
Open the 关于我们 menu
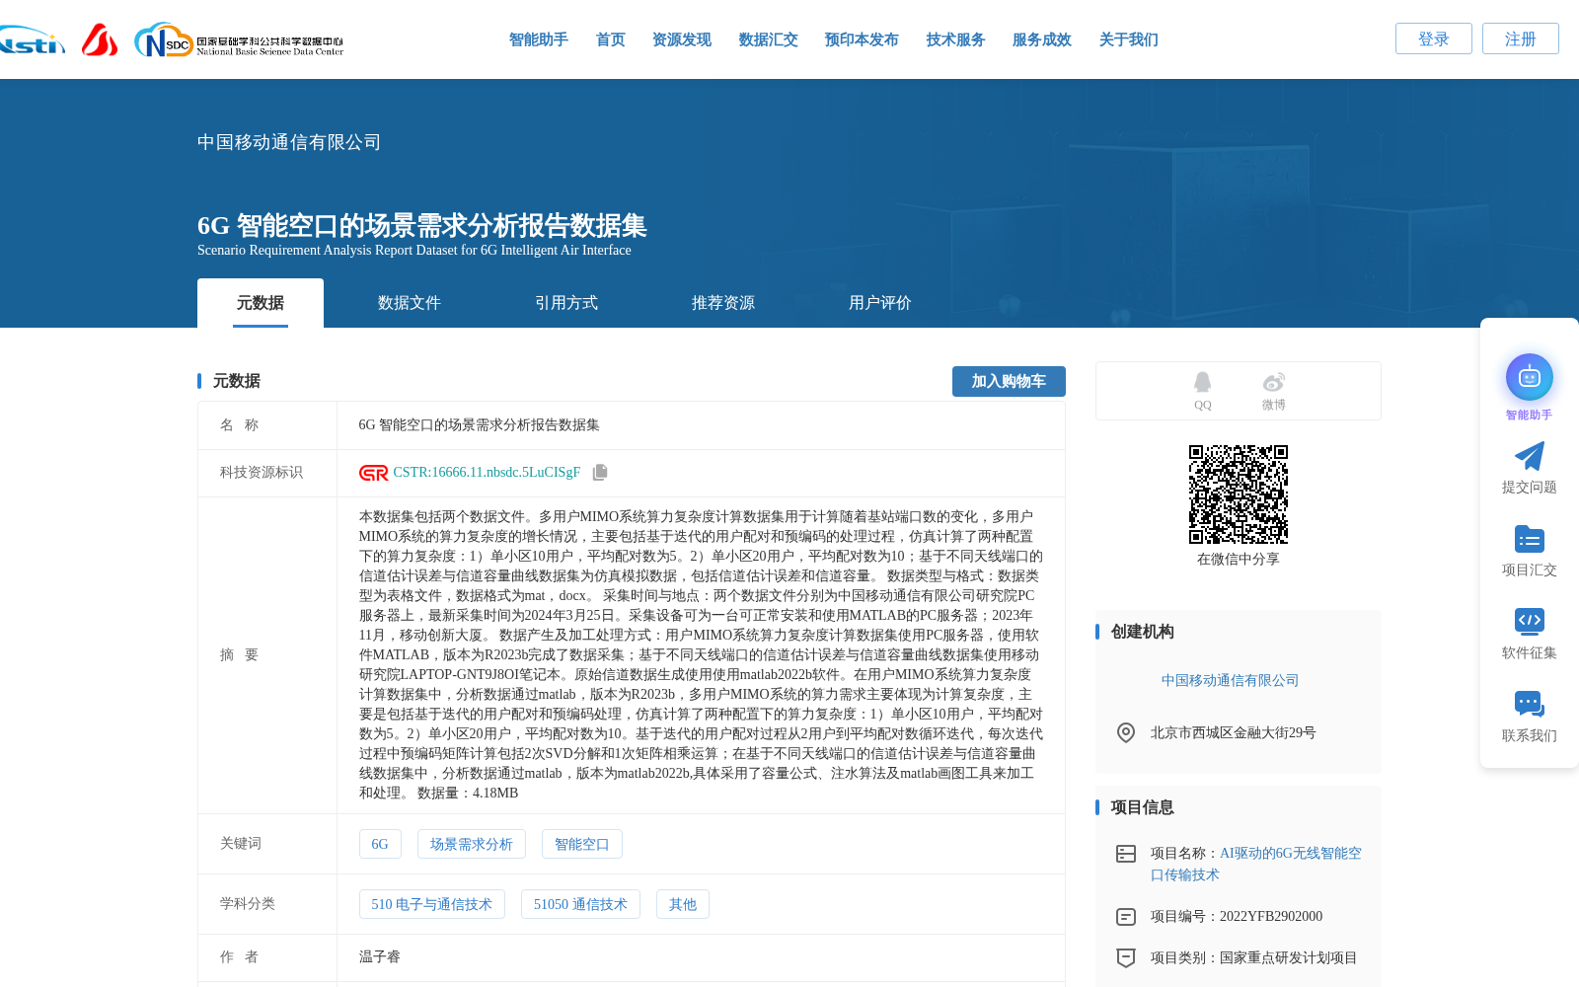[x=1129, y=39]
